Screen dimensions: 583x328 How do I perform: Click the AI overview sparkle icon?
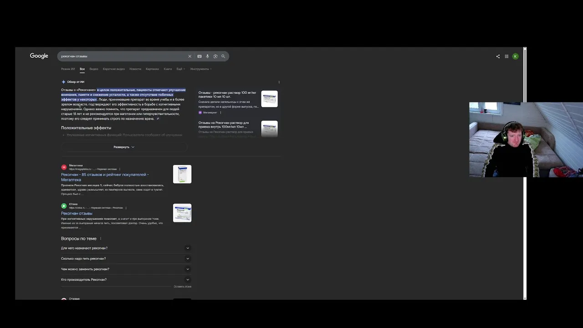point(63,82)
